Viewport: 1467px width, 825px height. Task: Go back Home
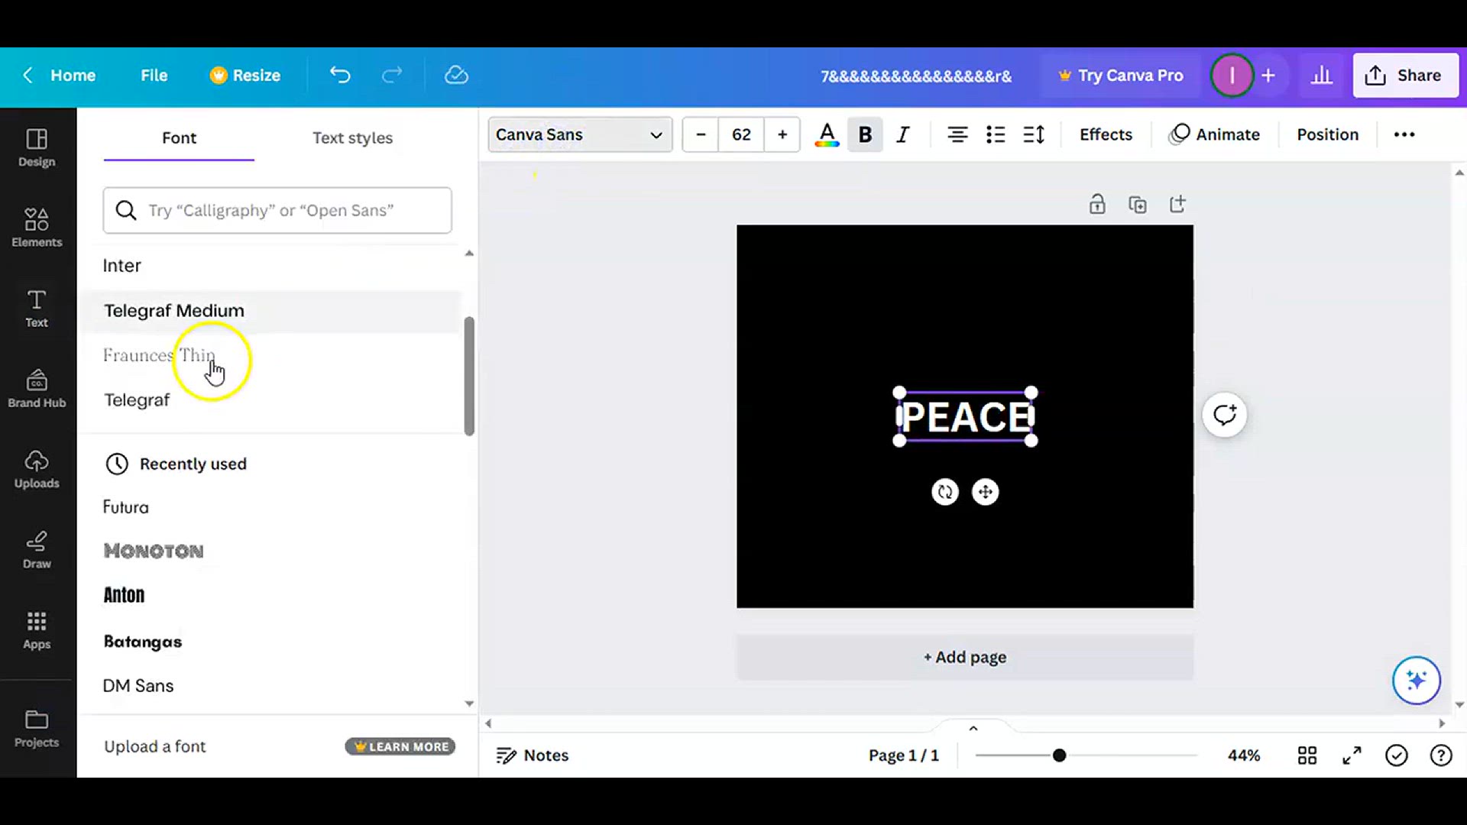click(x=60, y=75)
